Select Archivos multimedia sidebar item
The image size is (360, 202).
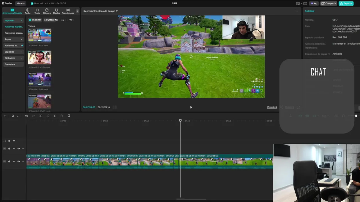tap(14, 27)
